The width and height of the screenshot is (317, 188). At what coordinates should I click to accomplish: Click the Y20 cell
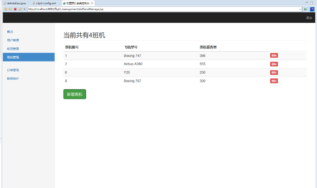[127, 72]
